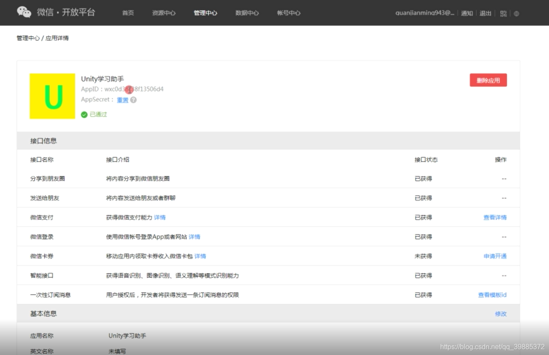Screen dimensions: 549x355
Task: Click the 接口信息 section header
Action: [x=43, y=141]
